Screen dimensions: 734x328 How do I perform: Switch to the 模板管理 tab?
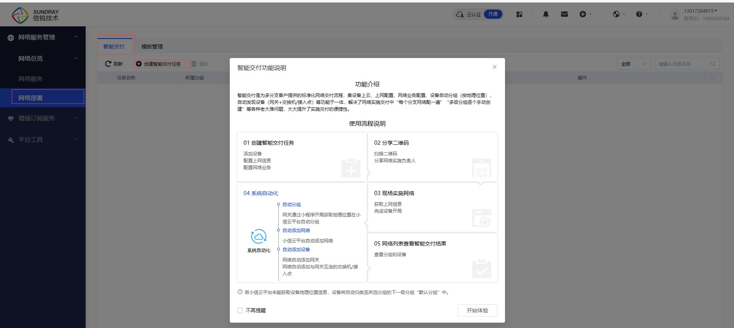click(x=152, y=47)
